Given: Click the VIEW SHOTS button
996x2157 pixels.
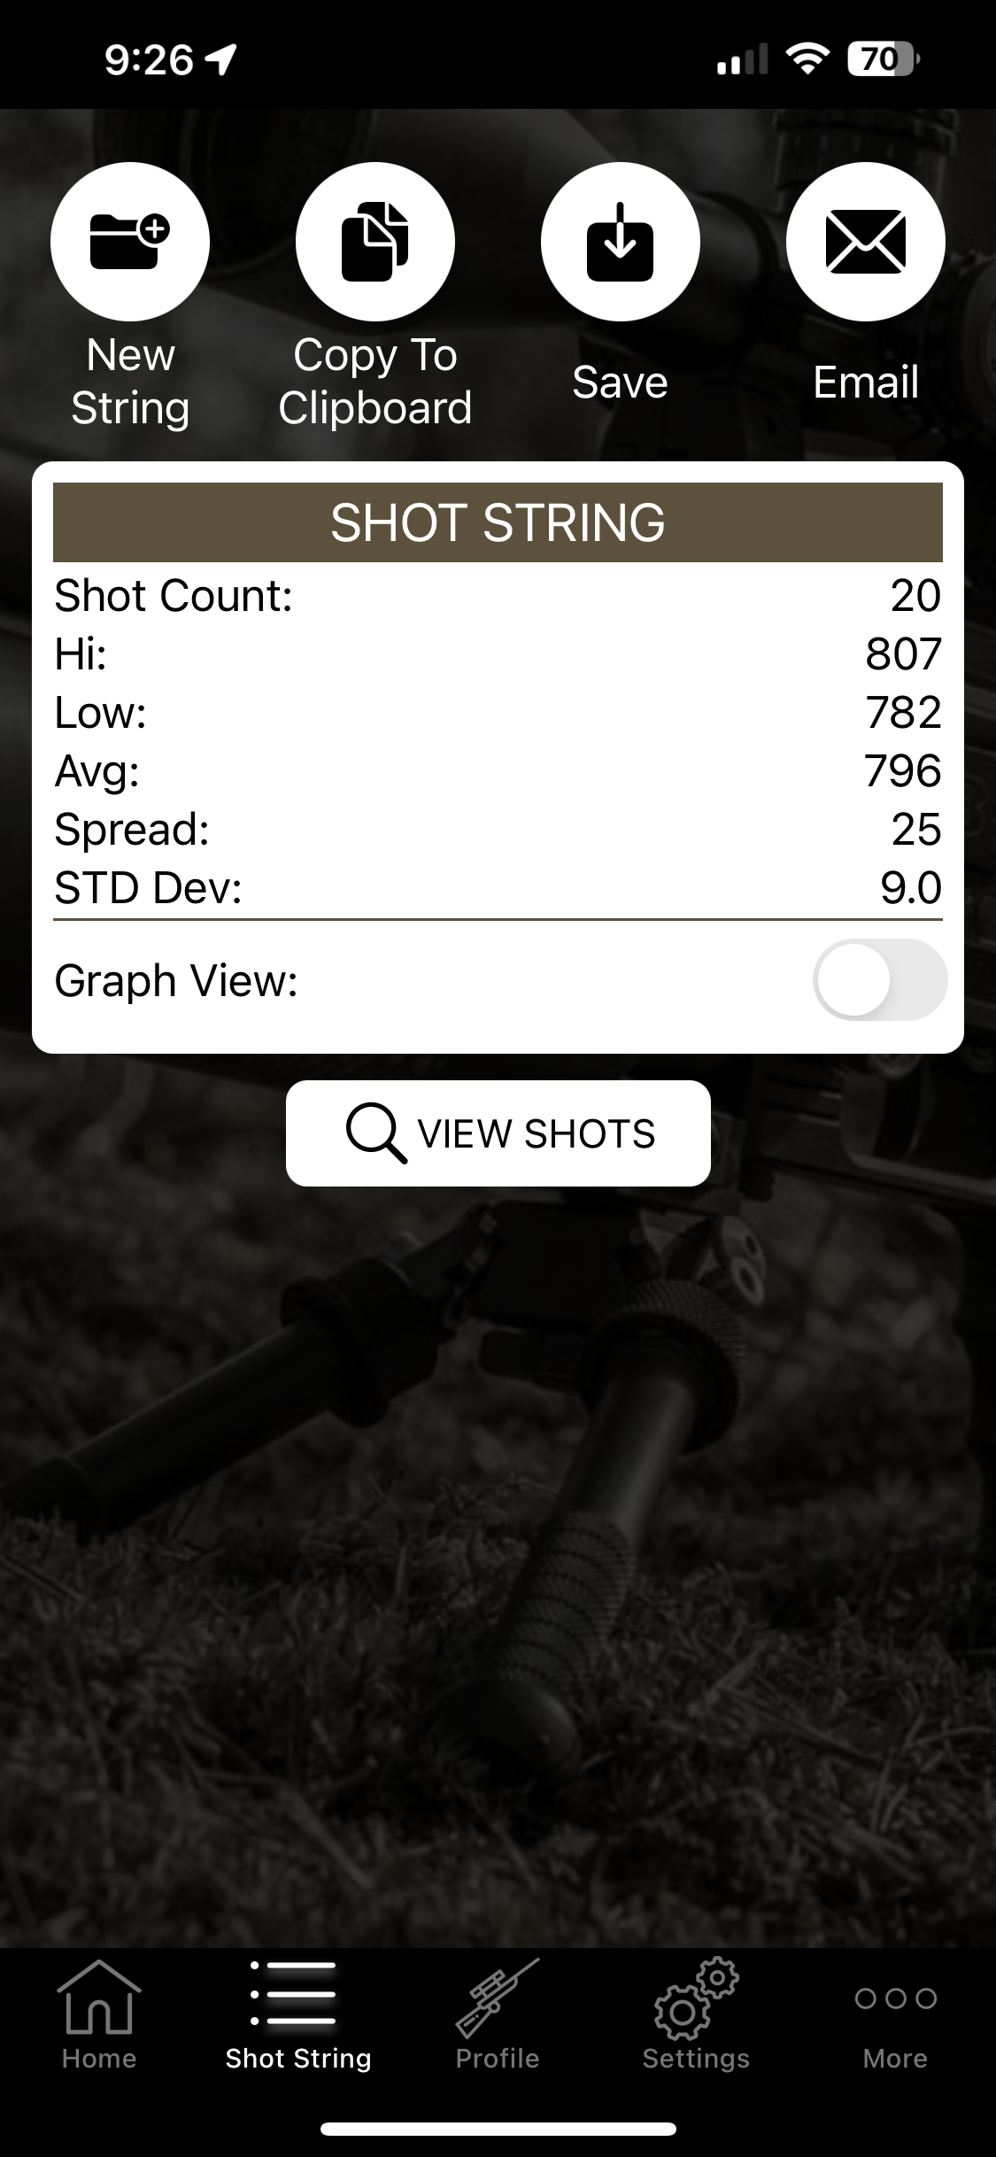Looking at the screenshot, I should coord(498,1133).
